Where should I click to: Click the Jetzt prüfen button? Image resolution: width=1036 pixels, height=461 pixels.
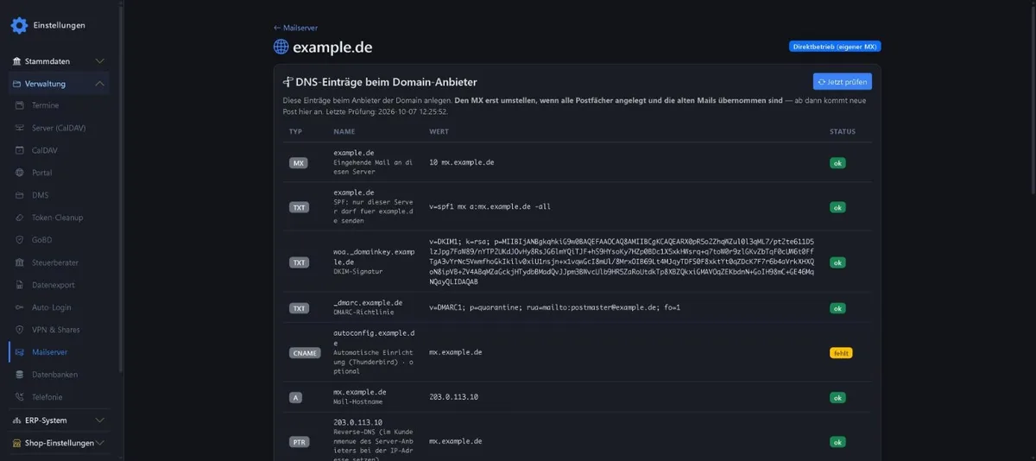click(x=843, y=81)
